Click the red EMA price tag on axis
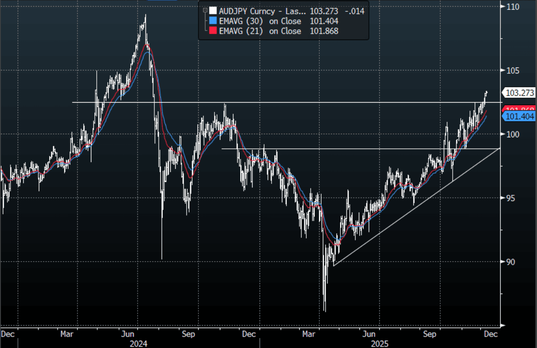Image resolution: width=537 pixels, height=348 pixels. point(519,109)
